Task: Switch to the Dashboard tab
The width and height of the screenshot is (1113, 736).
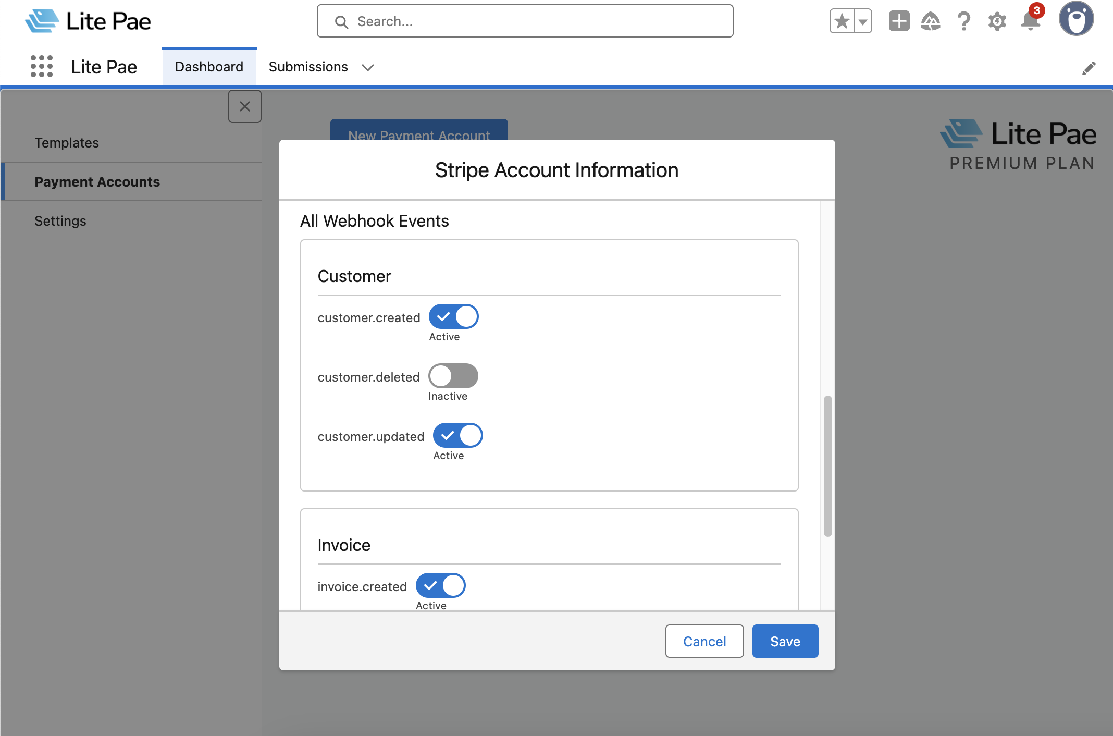Action: pos(209,67)
